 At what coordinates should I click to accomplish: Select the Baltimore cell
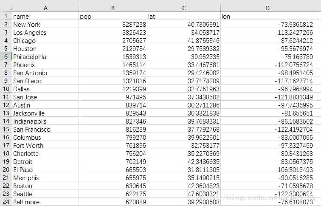tap(45, 202)
